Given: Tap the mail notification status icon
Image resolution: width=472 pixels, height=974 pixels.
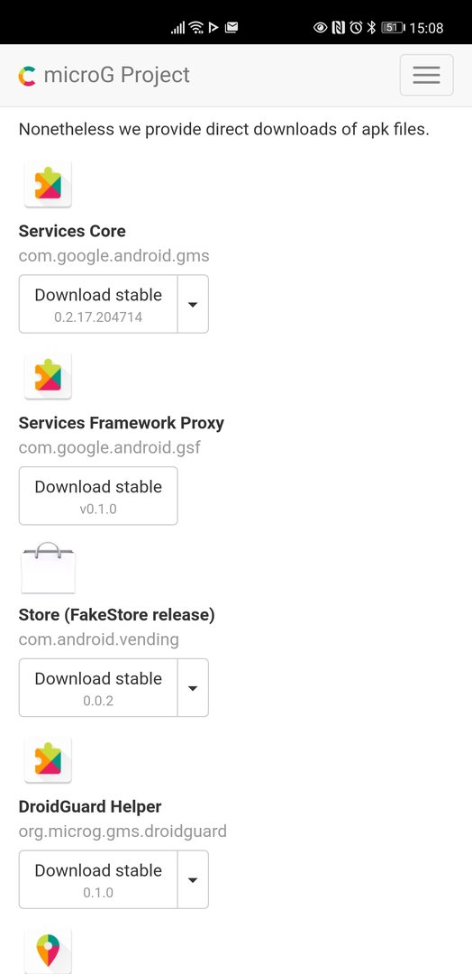Looking at the screenshot, I should coord(231,27).
